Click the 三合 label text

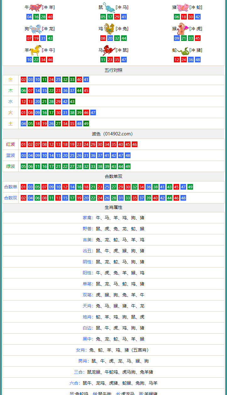pyautogui.click(x=79, y=372)
